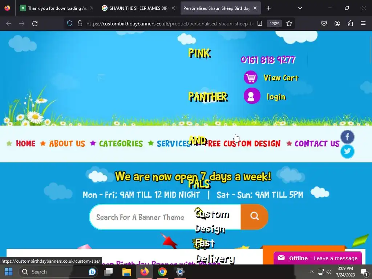
Task: Click the purple shopping cart icon
Action: pos(251,77)
